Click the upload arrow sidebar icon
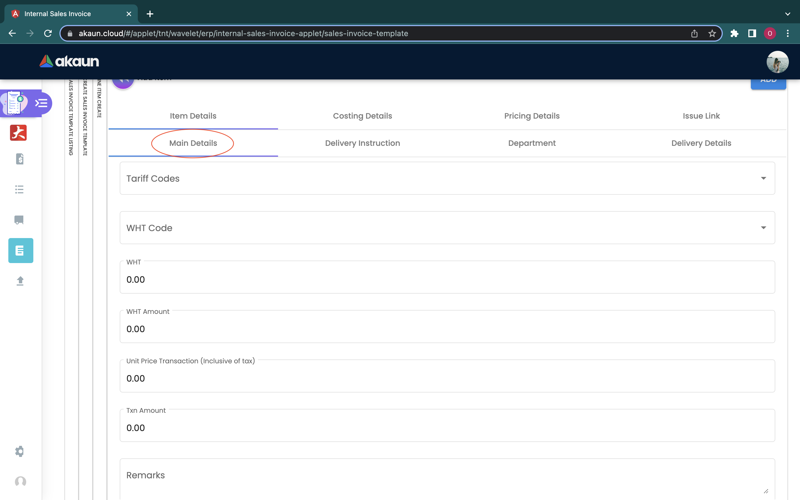Screen dimensions: 800x500 click(20, 281)
